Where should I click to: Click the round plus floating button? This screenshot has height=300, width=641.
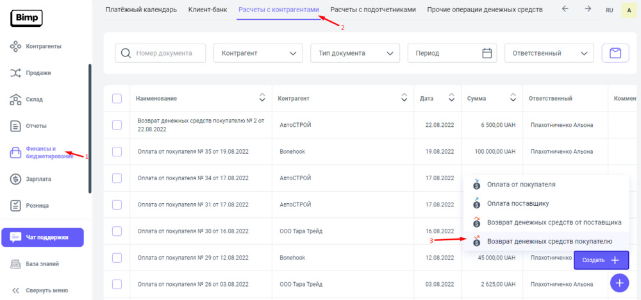[619, 283]
